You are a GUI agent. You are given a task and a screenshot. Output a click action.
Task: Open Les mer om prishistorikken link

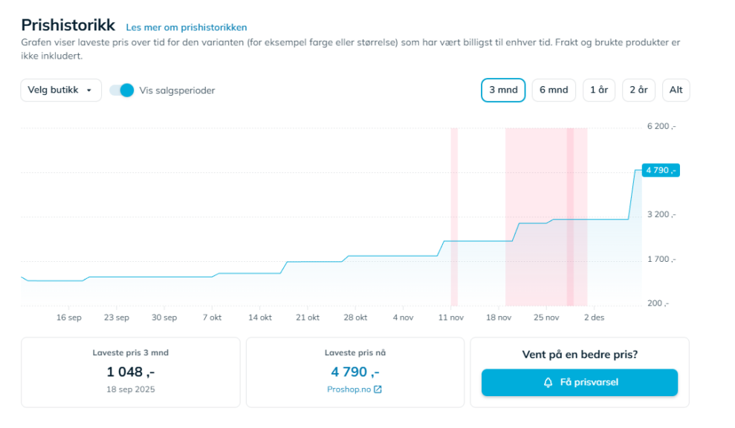187,27
